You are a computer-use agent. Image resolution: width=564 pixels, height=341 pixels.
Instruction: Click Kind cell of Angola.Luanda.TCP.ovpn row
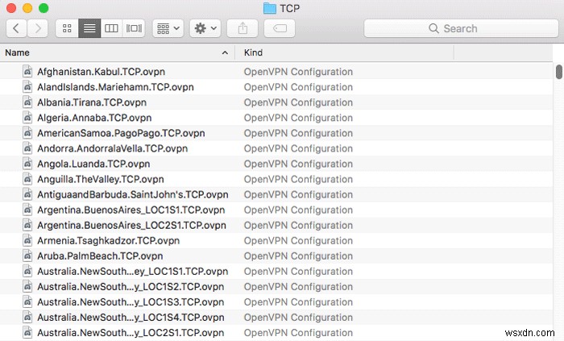[x=298, y=164]
